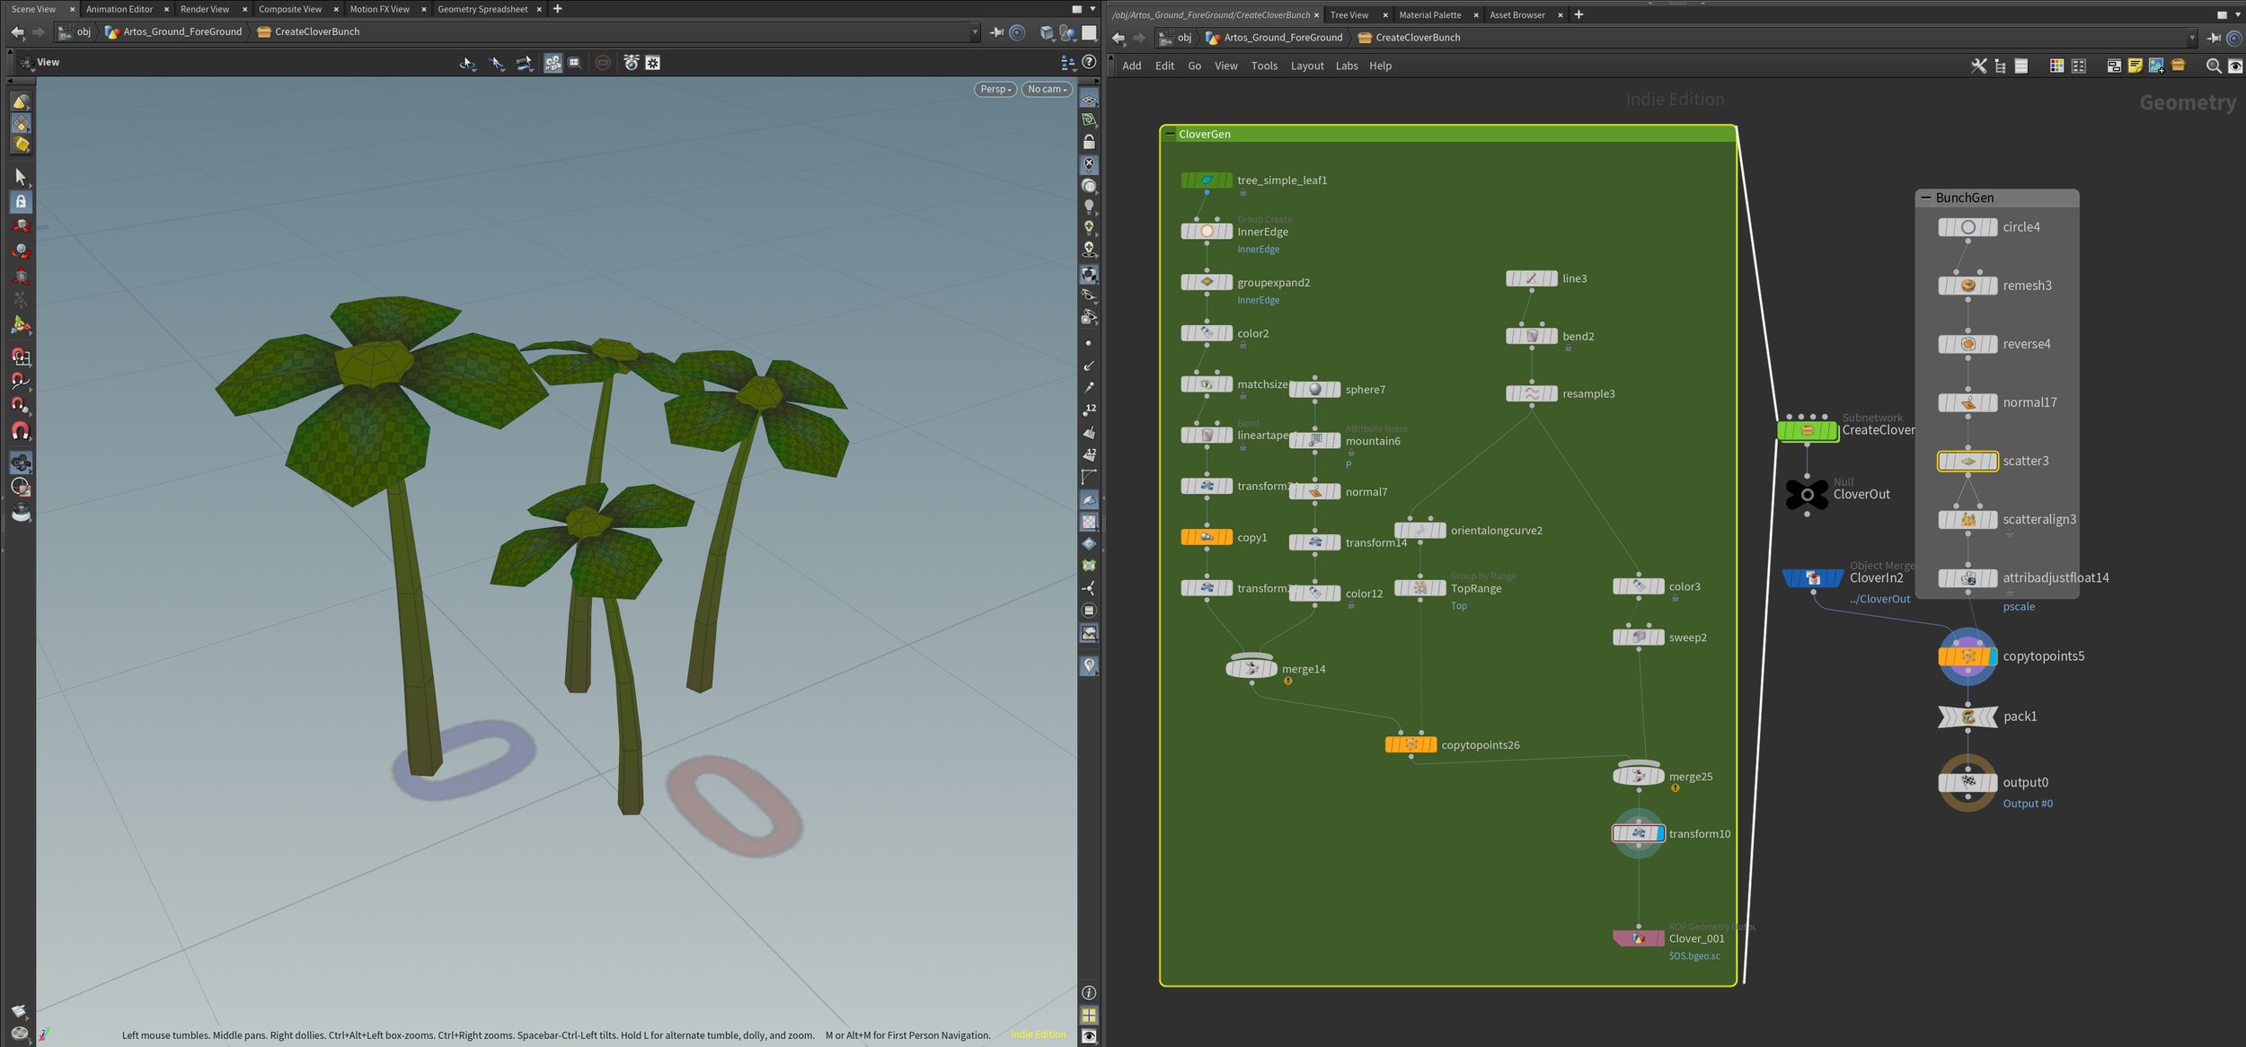Open the node shapes palette
Screen dimensions: 2246x1047
click(2078, 66)
